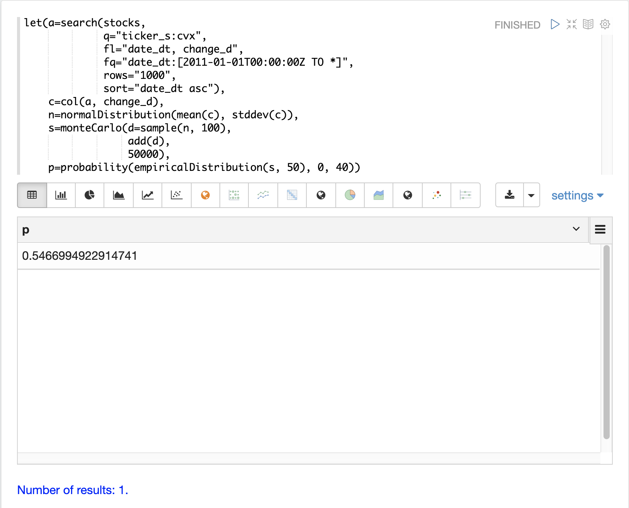Screen dimensions: 629x508
Task: Download the result data
Action: pyautogui.click(x=510, y=195)
